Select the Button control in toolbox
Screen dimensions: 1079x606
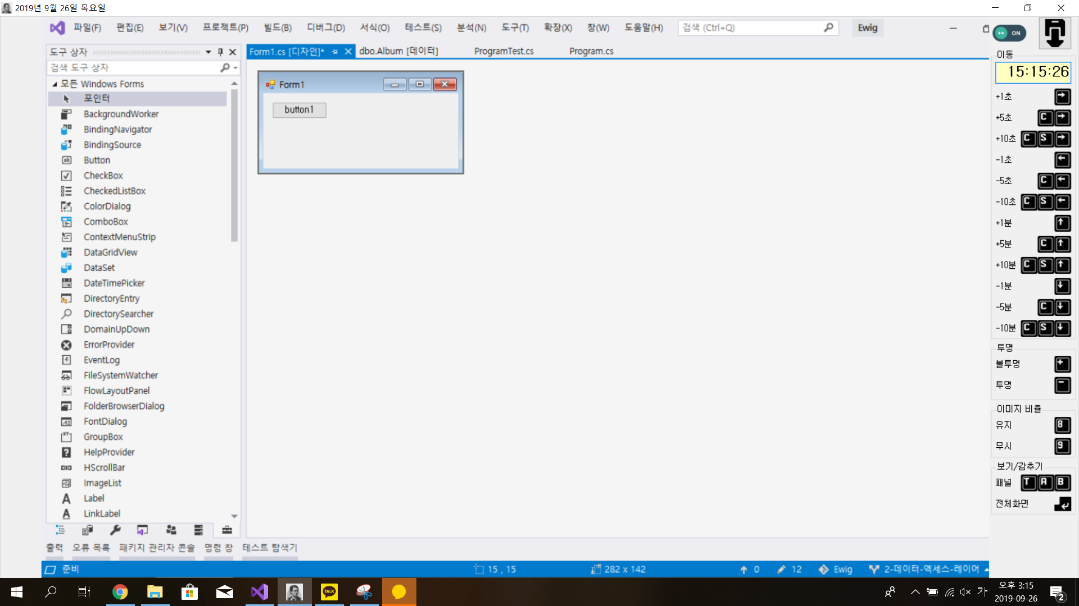[x=97, y=160]
